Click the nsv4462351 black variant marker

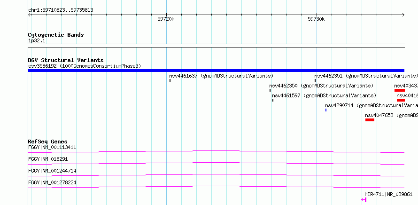point(315,80)
